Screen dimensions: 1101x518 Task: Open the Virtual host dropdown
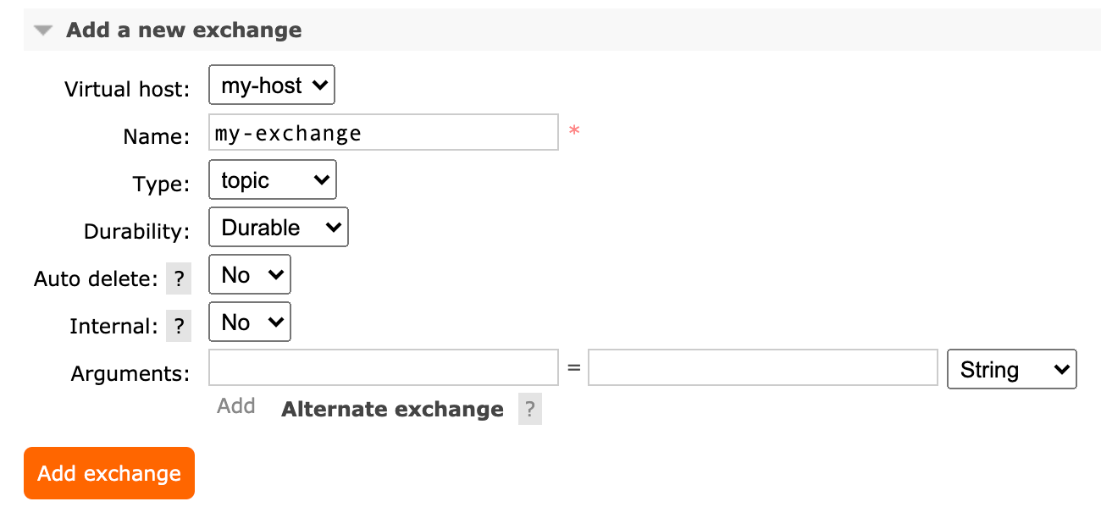click(x=272, y=85)
